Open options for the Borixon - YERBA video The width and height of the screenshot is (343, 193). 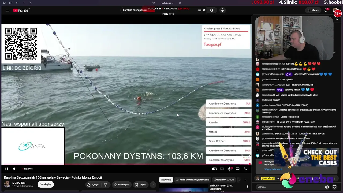pos(247,187)
